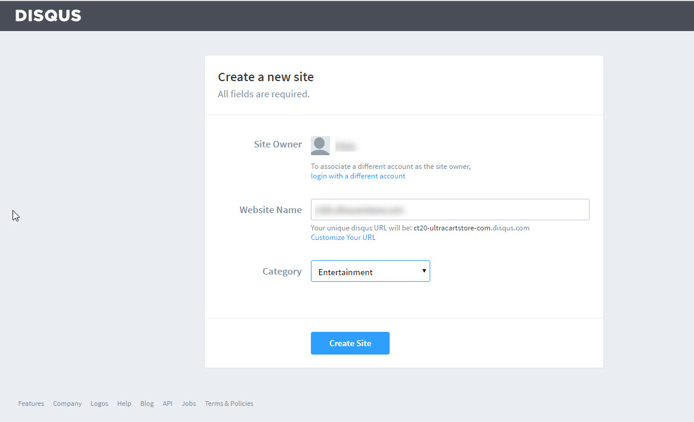Click the Category field label
694x422 pixels.
tap(282, 272)
